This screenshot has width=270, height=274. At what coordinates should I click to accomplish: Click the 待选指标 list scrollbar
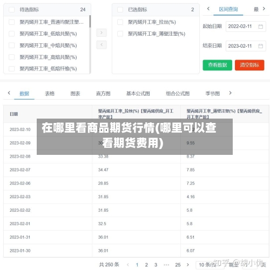click(90, 22)
